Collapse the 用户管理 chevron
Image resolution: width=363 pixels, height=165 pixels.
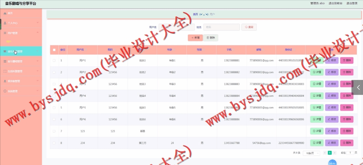point(37,33)
